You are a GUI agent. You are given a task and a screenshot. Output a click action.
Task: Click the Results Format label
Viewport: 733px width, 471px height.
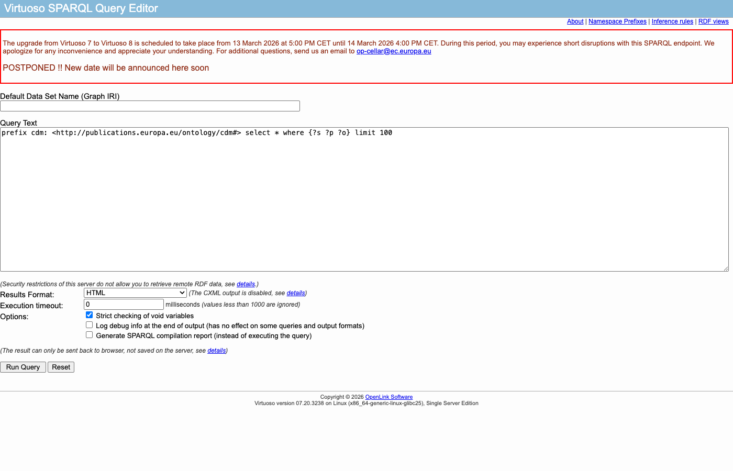pos(27,295)
